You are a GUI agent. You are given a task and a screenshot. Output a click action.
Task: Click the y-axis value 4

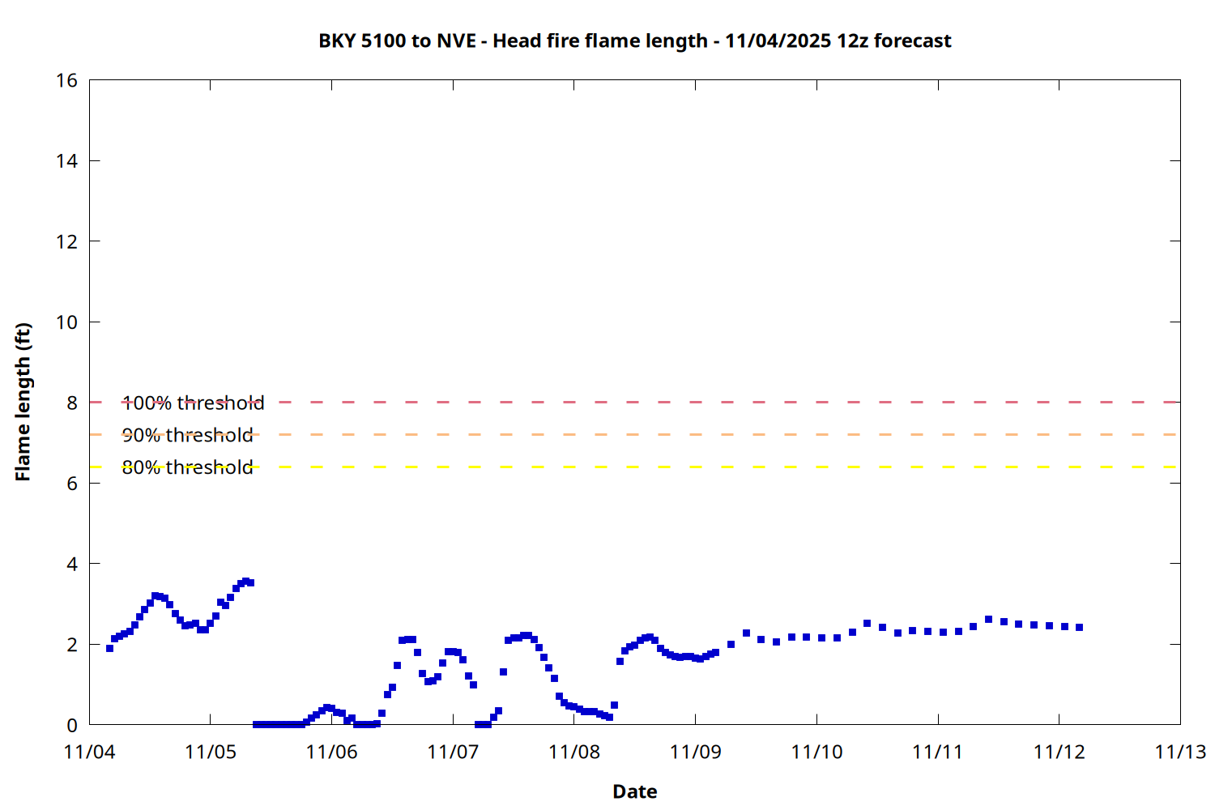click(x=72, y=564)
